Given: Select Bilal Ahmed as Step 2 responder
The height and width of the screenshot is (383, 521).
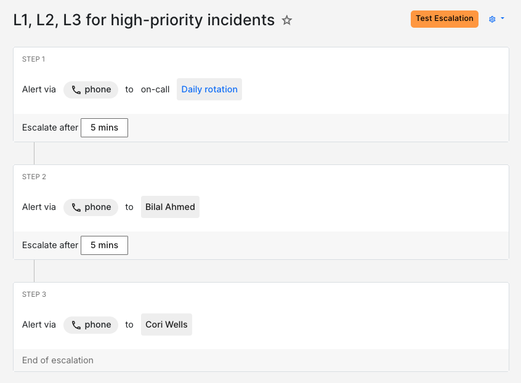Looking at the screenshot, I should coord(170,207).
